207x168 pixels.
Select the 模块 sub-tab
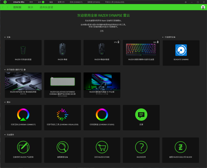(30, 7)
